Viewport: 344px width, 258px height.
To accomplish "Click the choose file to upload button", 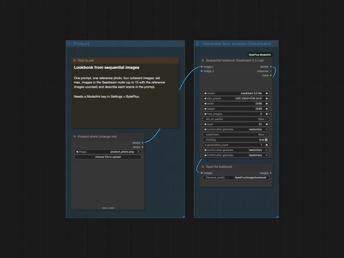I will [108, 157].
